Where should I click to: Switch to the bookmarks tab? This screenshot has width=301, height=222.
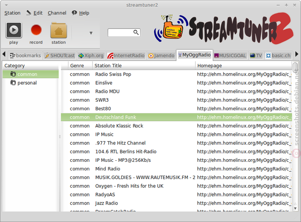click(x=25, y=56)
